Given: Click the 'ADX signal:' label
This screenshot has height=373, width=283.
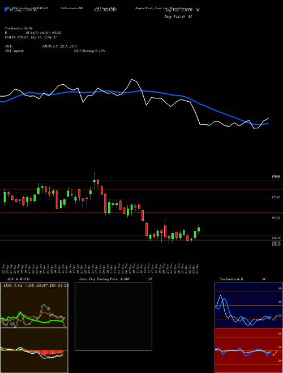Looking at the screenshot, I should click(x=14, y=51).
